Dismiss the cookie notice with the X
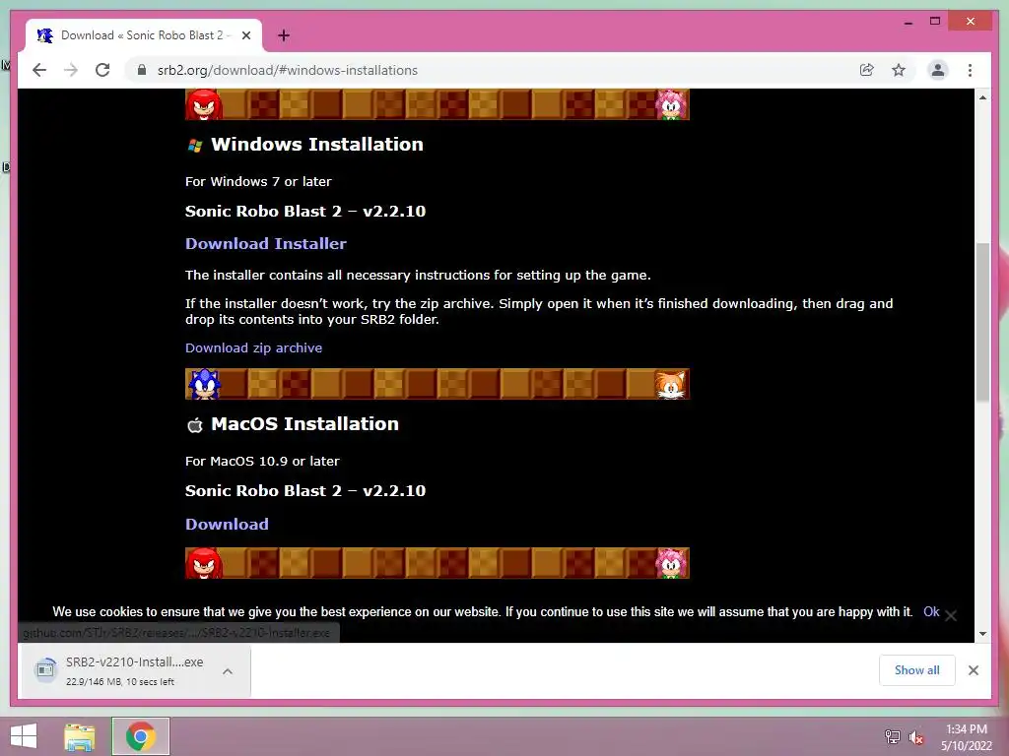1009x756 pixels. click(x=951, y=616)
